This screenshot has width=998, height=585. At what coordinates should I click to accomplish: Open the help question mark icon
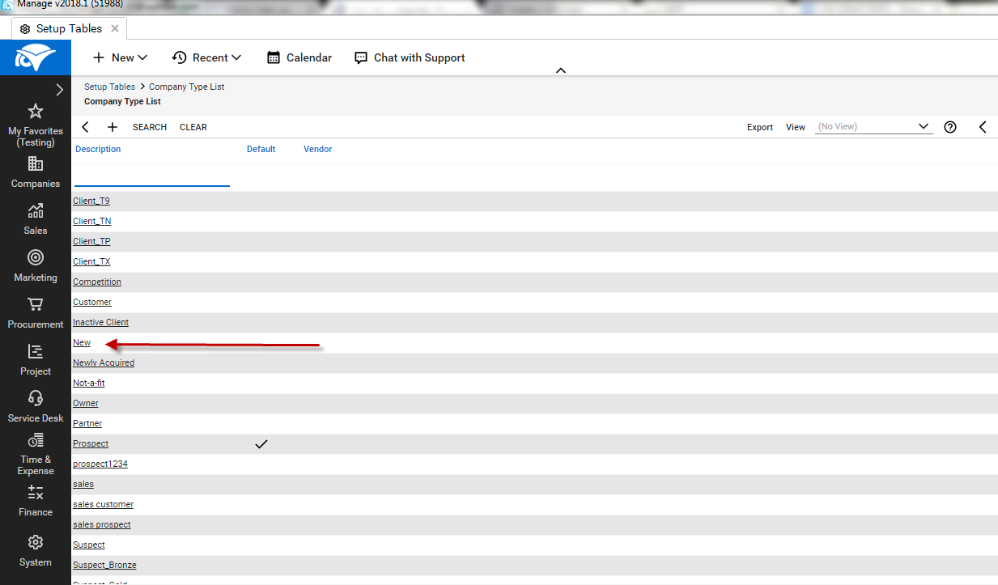(x=950, y=127)
